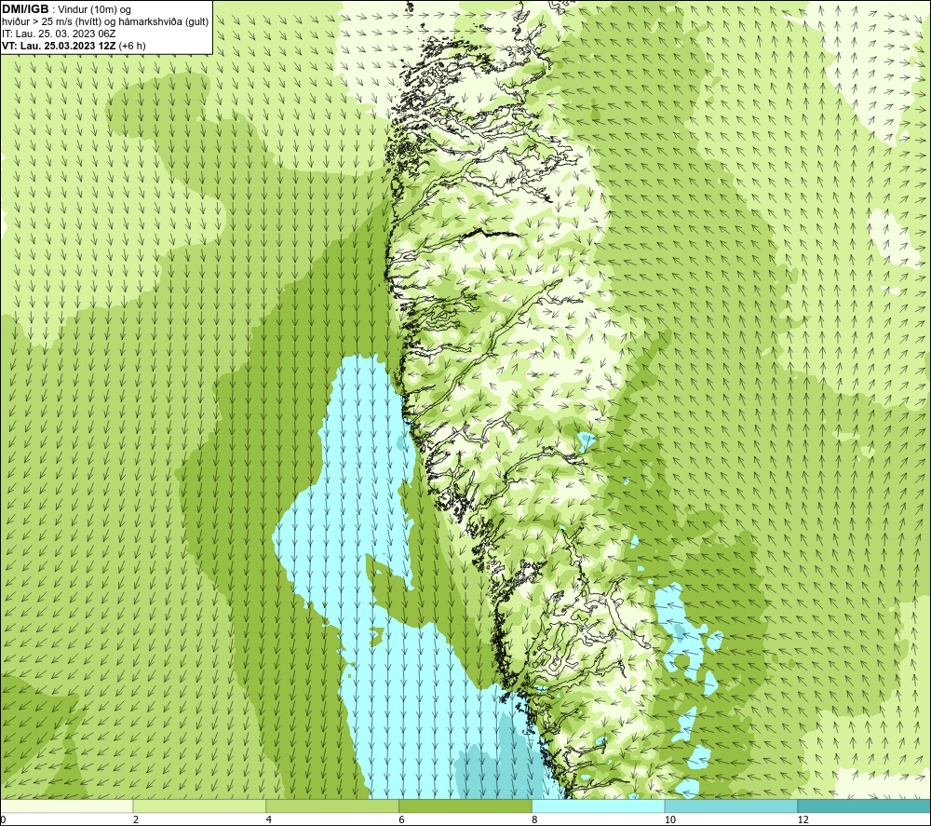Click the scale label '2'
The image size is (931, 826).
[136, 819]
